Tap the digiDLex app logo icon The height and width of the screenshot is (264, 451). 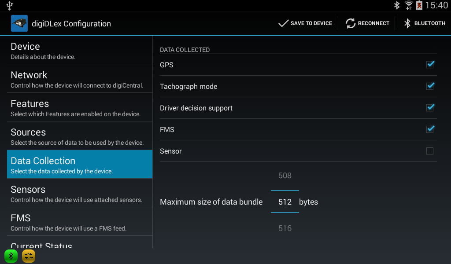click(x=19, y=23)
